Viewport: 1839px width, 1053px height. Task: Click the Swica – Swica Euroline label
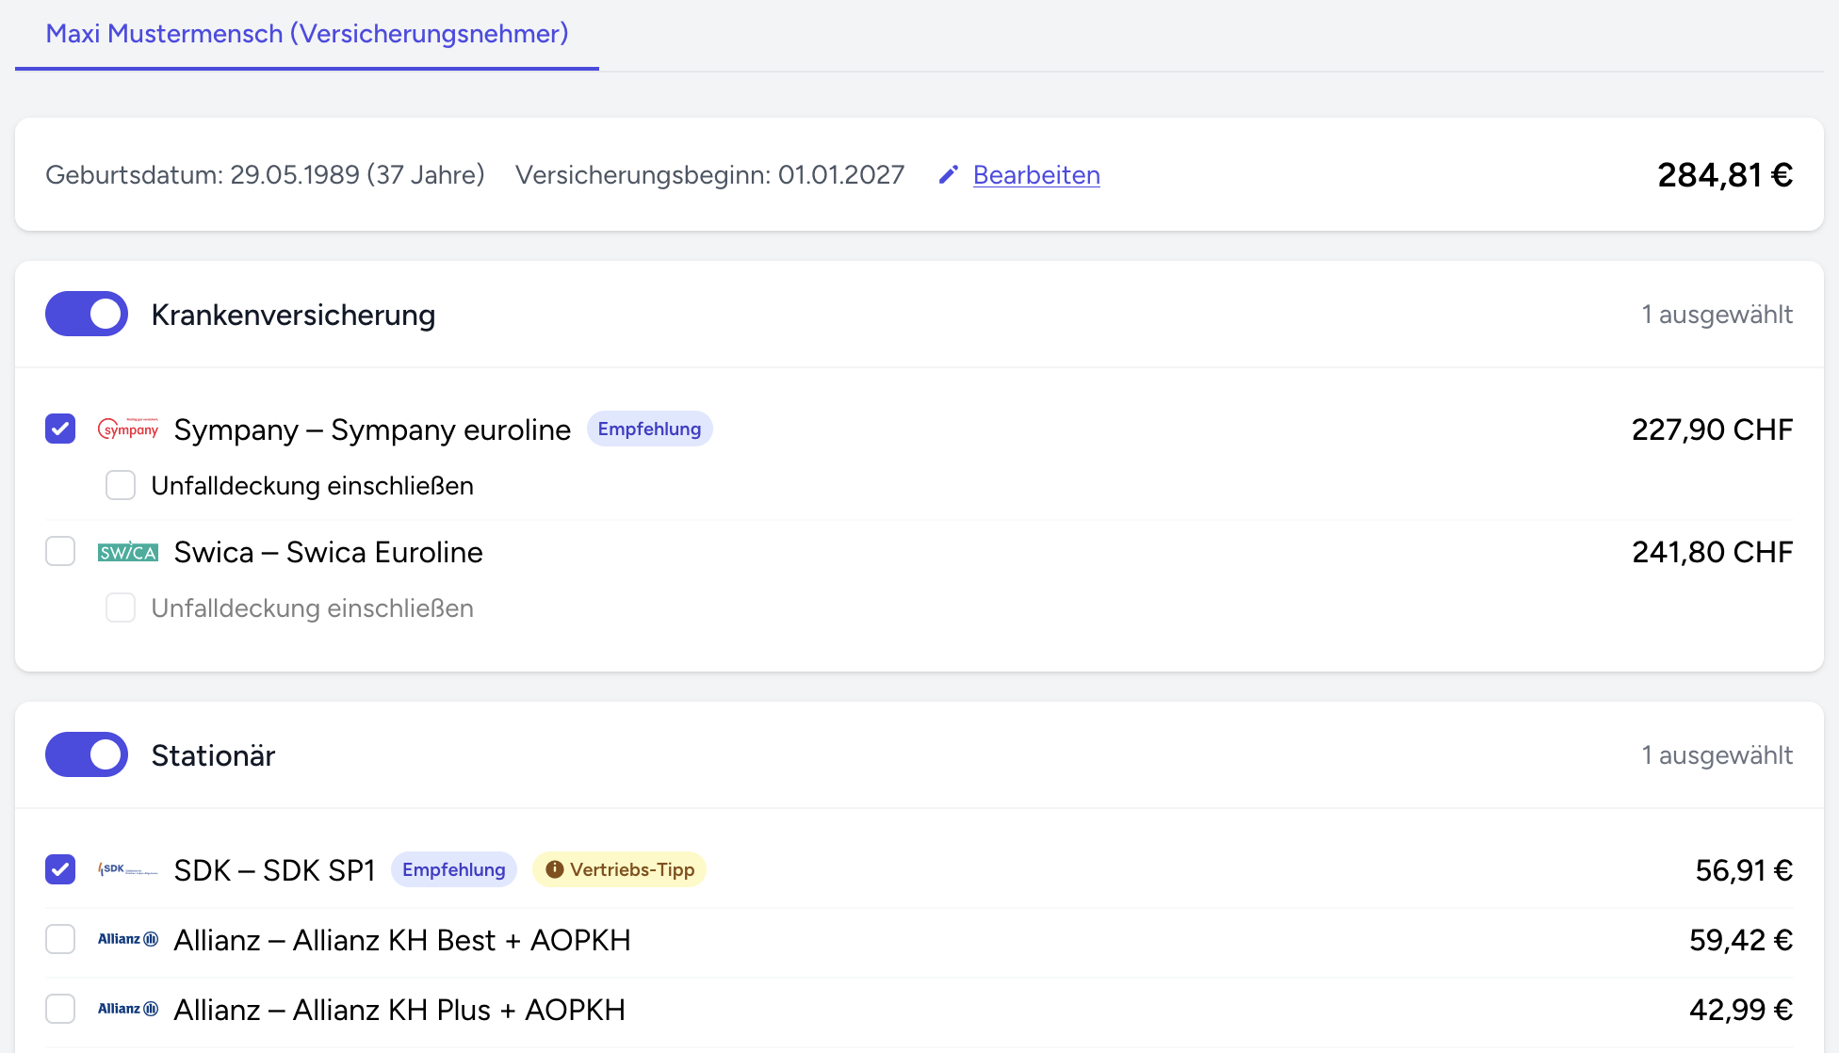pos(328,552)
